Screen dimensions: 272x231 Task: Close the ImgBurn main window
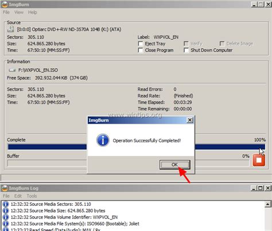point(268,5)
